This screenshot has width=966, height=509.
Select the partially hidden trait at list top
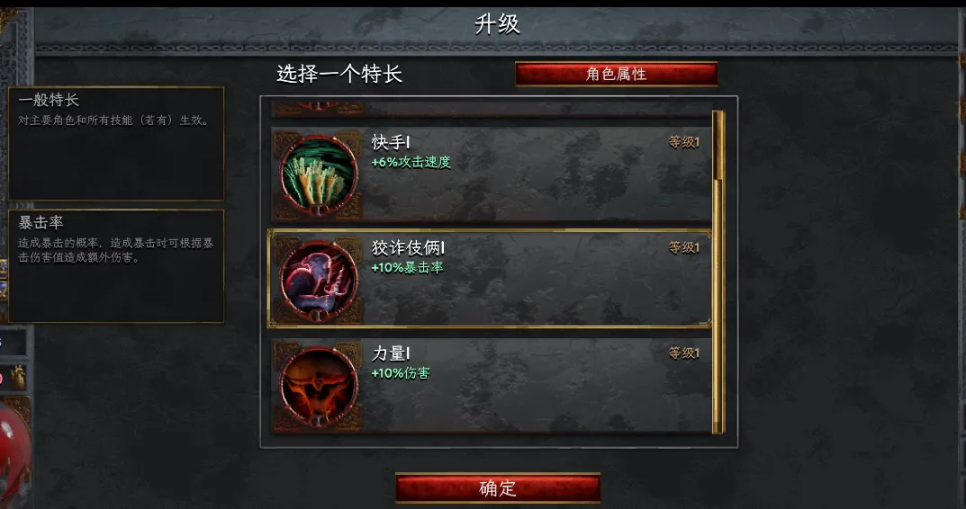pyautogui.click(x=492, y=109)
